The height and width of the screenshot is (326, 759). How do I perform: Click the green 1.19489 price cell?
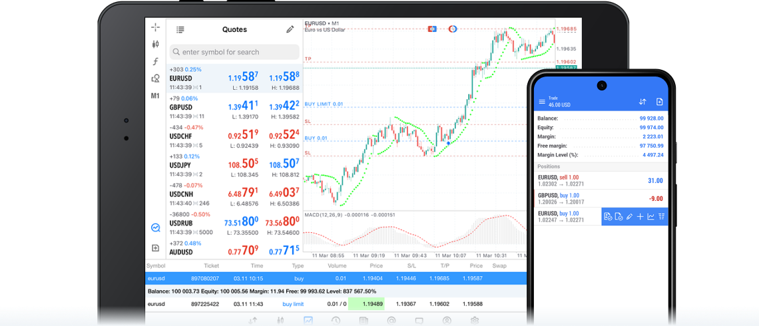368,304
